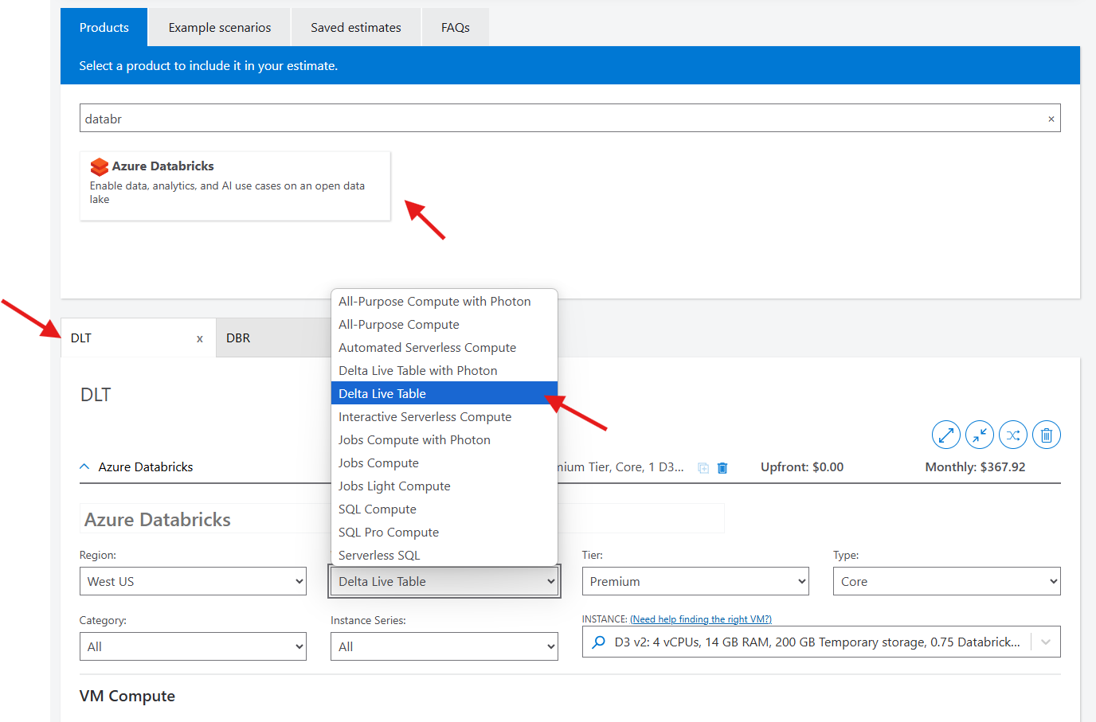1096x722 pixels.
Task: Switch to the Products tab
Action: 104,27
